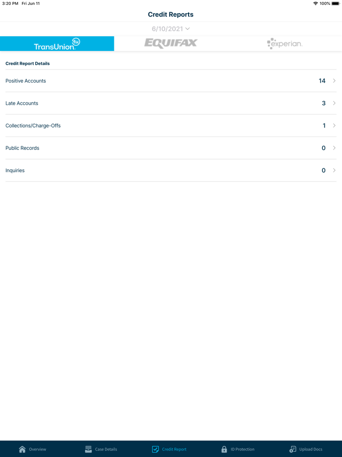Viewport: 342px width, 457px height.
Task: Expand Public Records chevron arrow
Action: (334, 148)
